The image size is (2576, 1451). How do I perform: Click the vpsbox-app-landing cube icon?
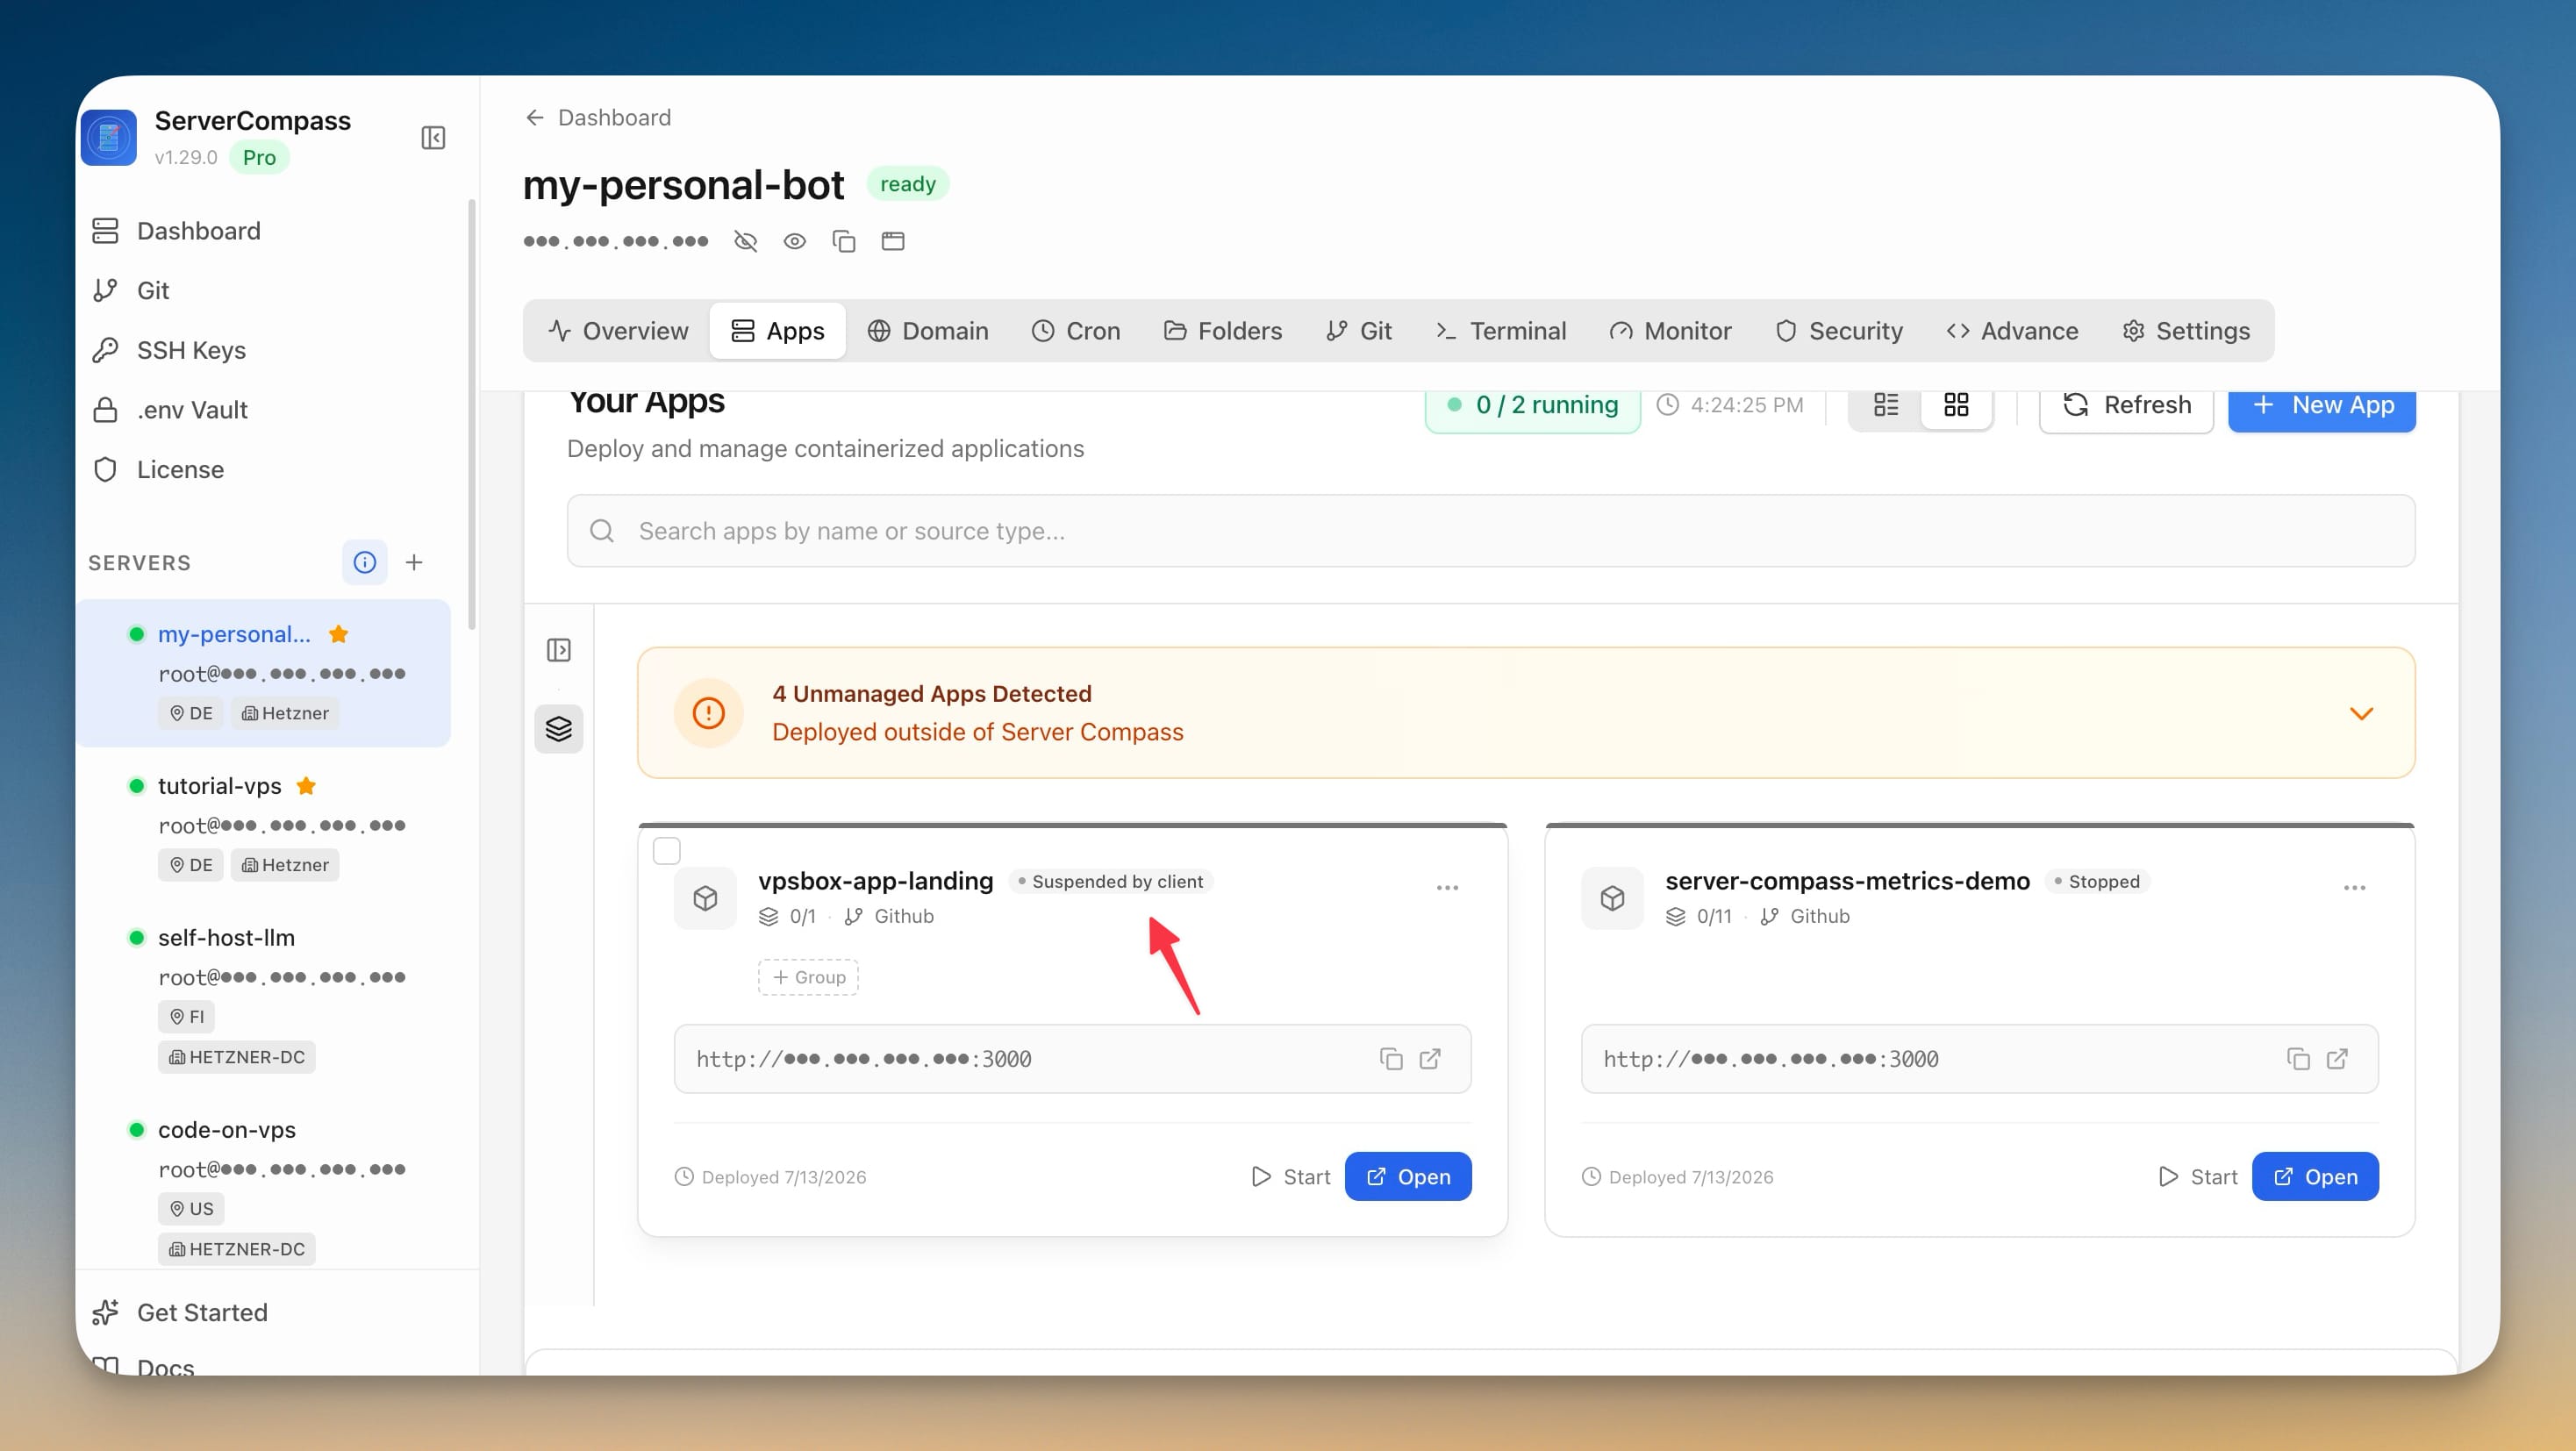coord(706,898)
